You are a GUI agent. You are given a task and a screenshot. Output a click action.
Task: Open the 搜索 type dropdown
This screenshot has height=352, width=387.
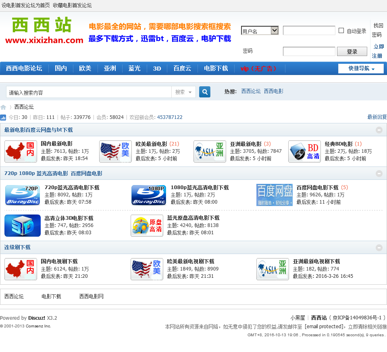pyautogui.click(x=183, y=92)
